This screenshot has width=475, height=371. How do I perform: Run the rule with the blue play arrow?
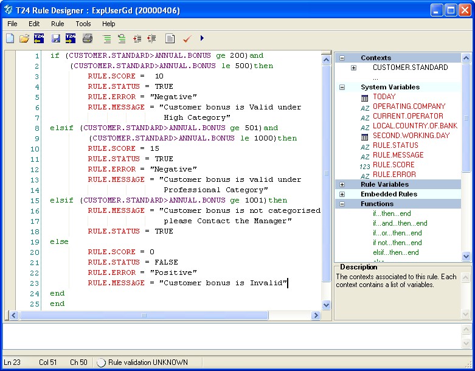[202, 38]
